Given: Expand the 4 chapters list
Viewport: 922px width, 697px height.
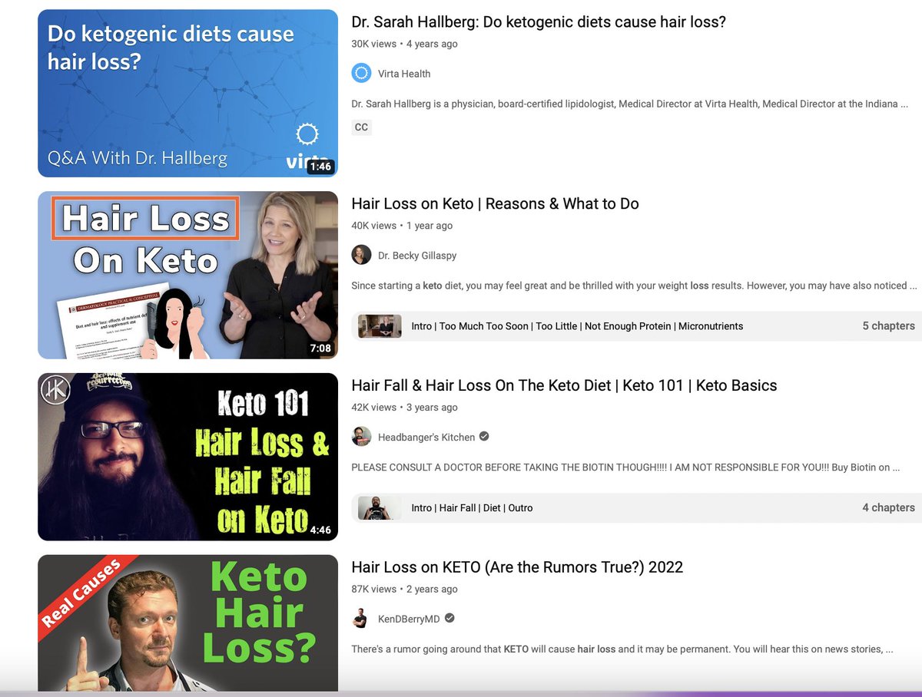Looking at the screenshot, I should [x=888, y=507].
